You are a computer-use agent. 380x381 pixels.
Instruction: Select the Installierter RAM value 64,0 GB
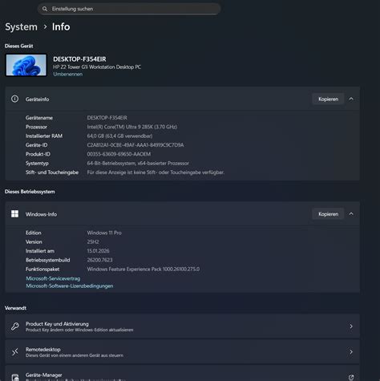point(119,136)
